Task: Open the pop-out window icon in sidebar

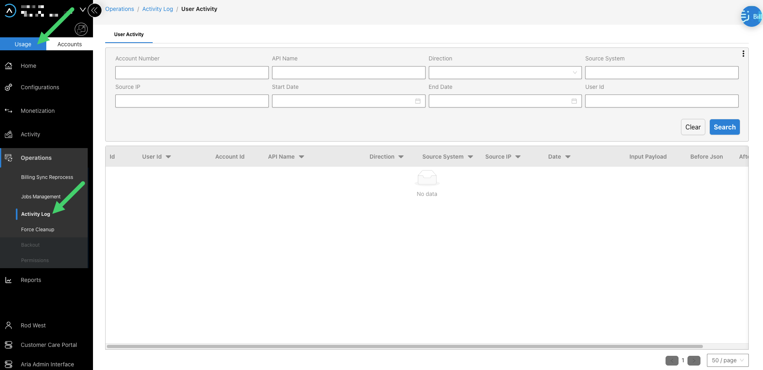Action: (81, 29)
